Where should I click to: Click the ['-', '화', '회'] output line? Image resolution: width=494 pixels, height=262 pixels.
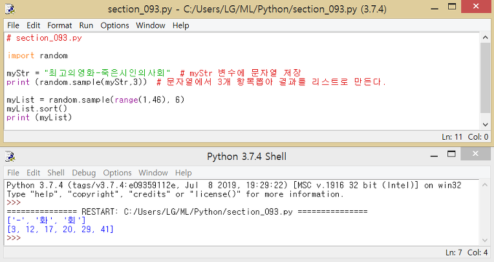tap(46, 220)
